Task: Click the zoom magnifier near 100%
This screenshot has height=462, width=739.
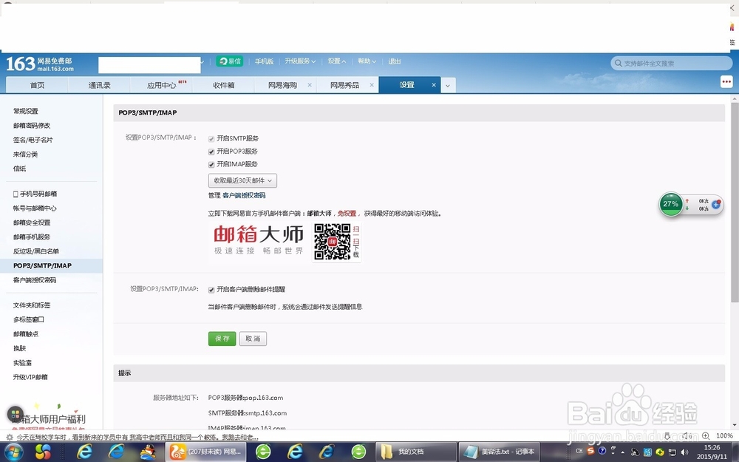Action: [706, 435]
